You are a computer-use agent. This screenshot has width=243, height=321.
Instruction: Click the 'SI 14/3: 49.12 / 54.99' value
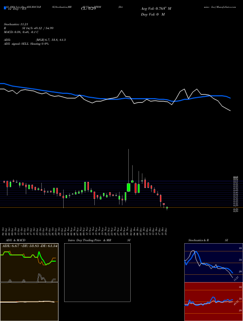coord(38,28)
